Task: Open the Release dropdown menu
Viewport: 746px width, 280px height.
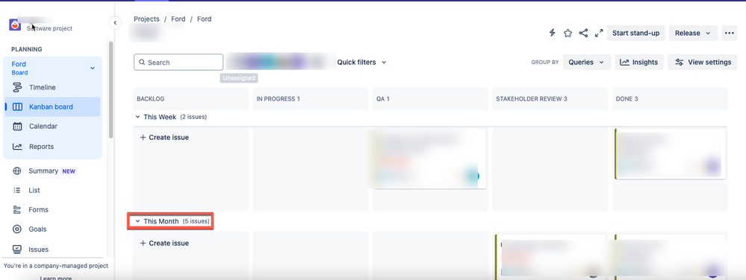Action: click(x=693, y=33)
